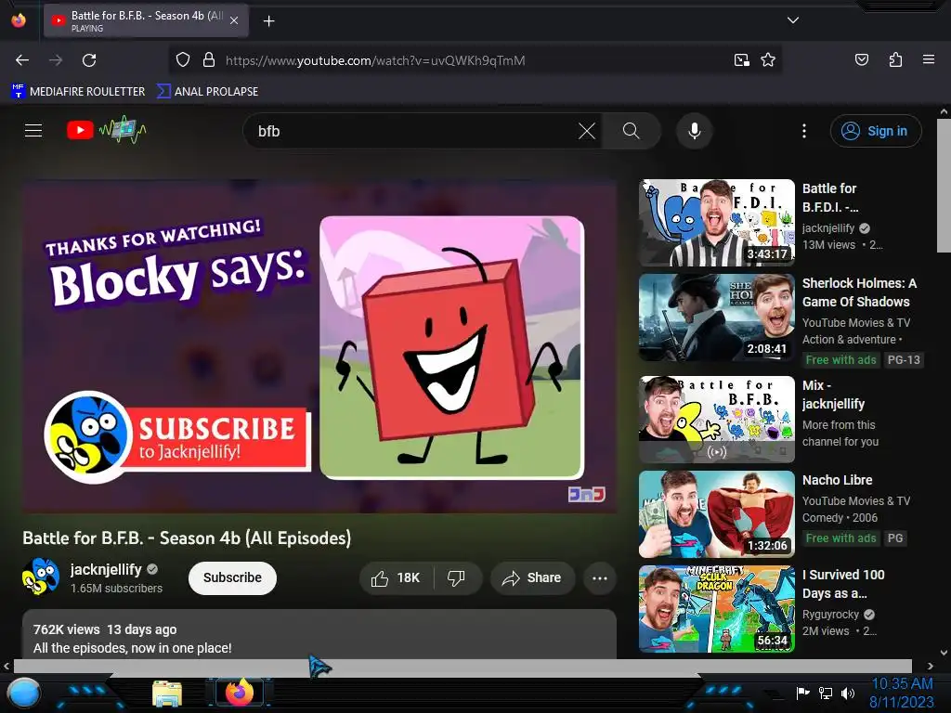This screenshot has height=713, width=951.
Task: Click the video player area
Action: [x=319, y=345]
